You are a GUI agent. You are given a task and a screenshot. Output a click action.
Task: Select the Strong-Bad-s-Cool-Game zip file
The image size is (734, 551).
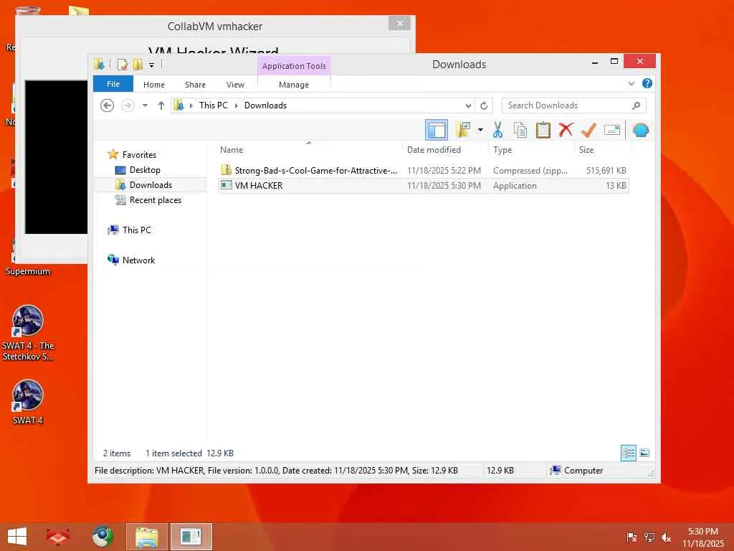[x=423, y=171]
